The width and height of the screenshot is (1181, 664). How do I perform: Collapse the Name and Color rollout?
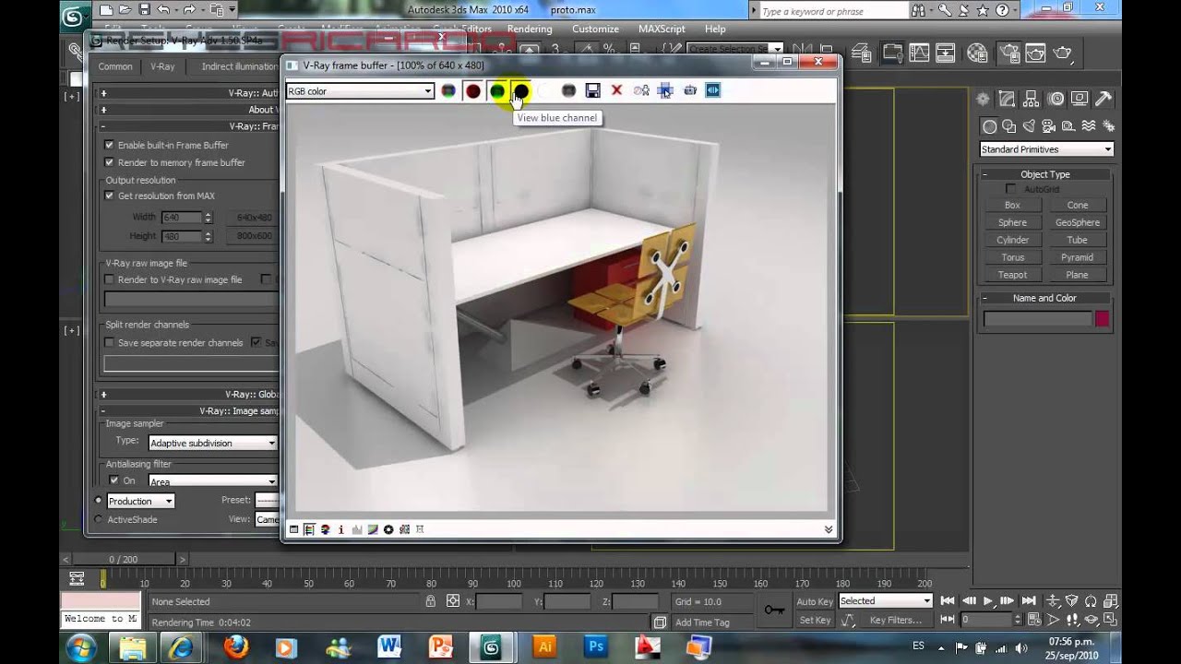tap(1045, 298)
